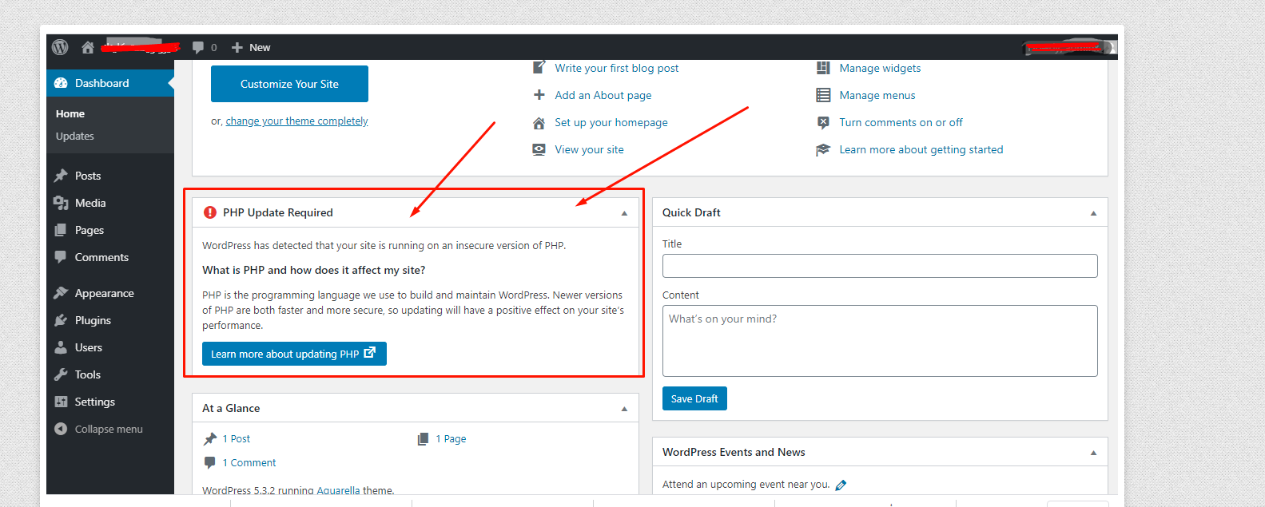The image size is (1265, 507).
Task: Click the Set up your homepage icon
Action: [x=539, y=123]
